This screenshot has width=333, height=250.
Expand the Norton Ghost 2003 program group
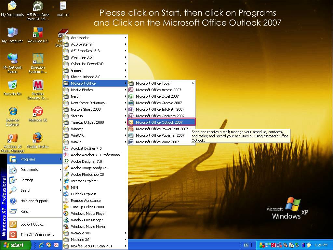95,109
